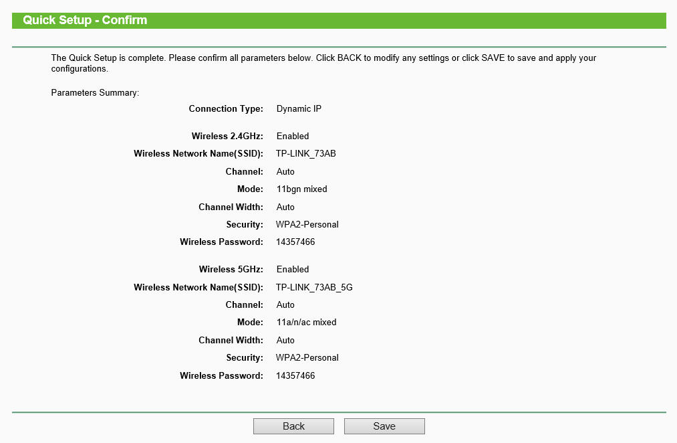Image resolution: width=677 pixels, height=443 pixels.
Task: Click the Wireless 2.4GHz label
Action: (x=227, y=136)
